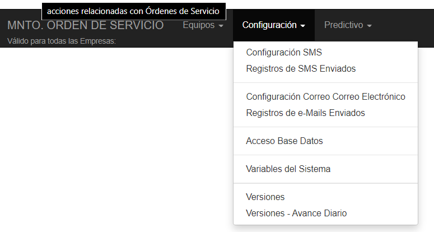Image resolution: width=434 pixels, height=232 pixels.
Task: Click the Órdenes de Servicio tooltip
Action: [x=133, y=11]
